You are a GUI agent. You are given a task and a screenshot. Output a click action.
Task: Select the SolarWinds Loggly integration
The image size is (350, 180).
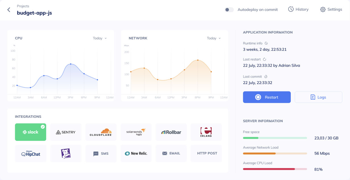(136, 132)
